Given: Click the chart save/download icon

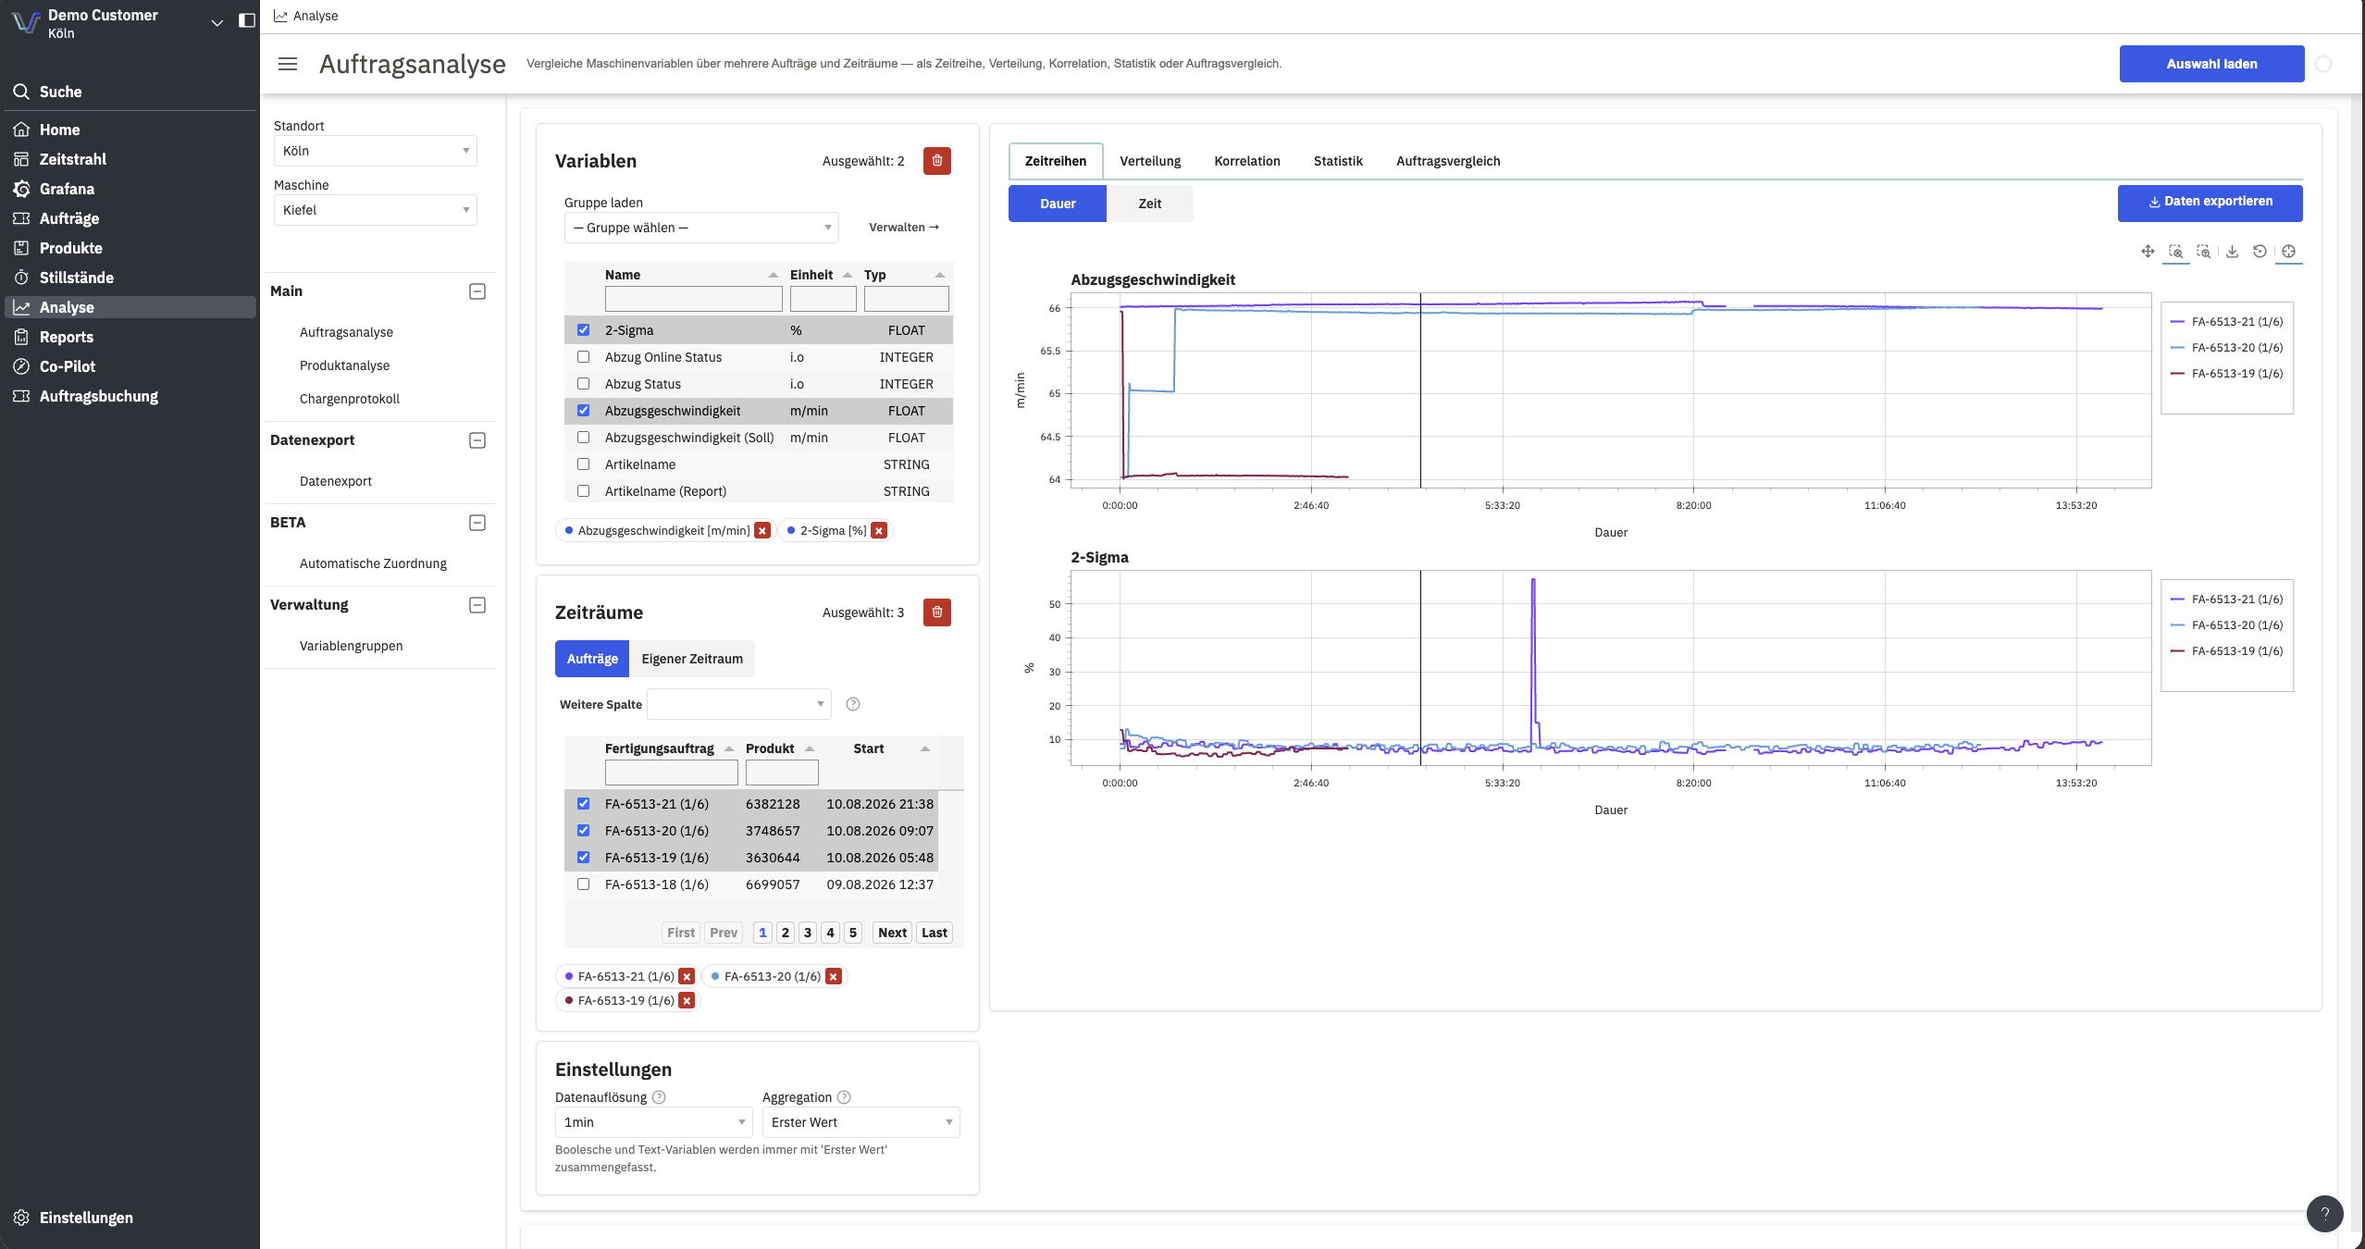Looking at the screenshot, I should pos(2233,252).
